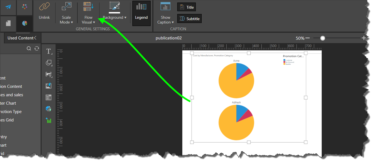
Task: Expand the Background color dropdown
Action: 114,17
